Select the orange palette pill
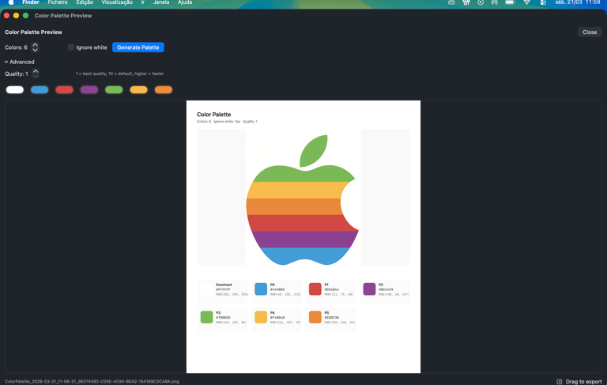 164,90
